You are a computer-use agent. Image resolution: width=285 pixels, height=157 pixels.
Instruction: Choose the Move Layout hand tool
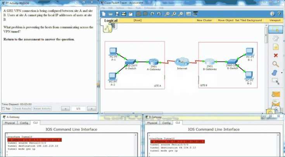276,38
